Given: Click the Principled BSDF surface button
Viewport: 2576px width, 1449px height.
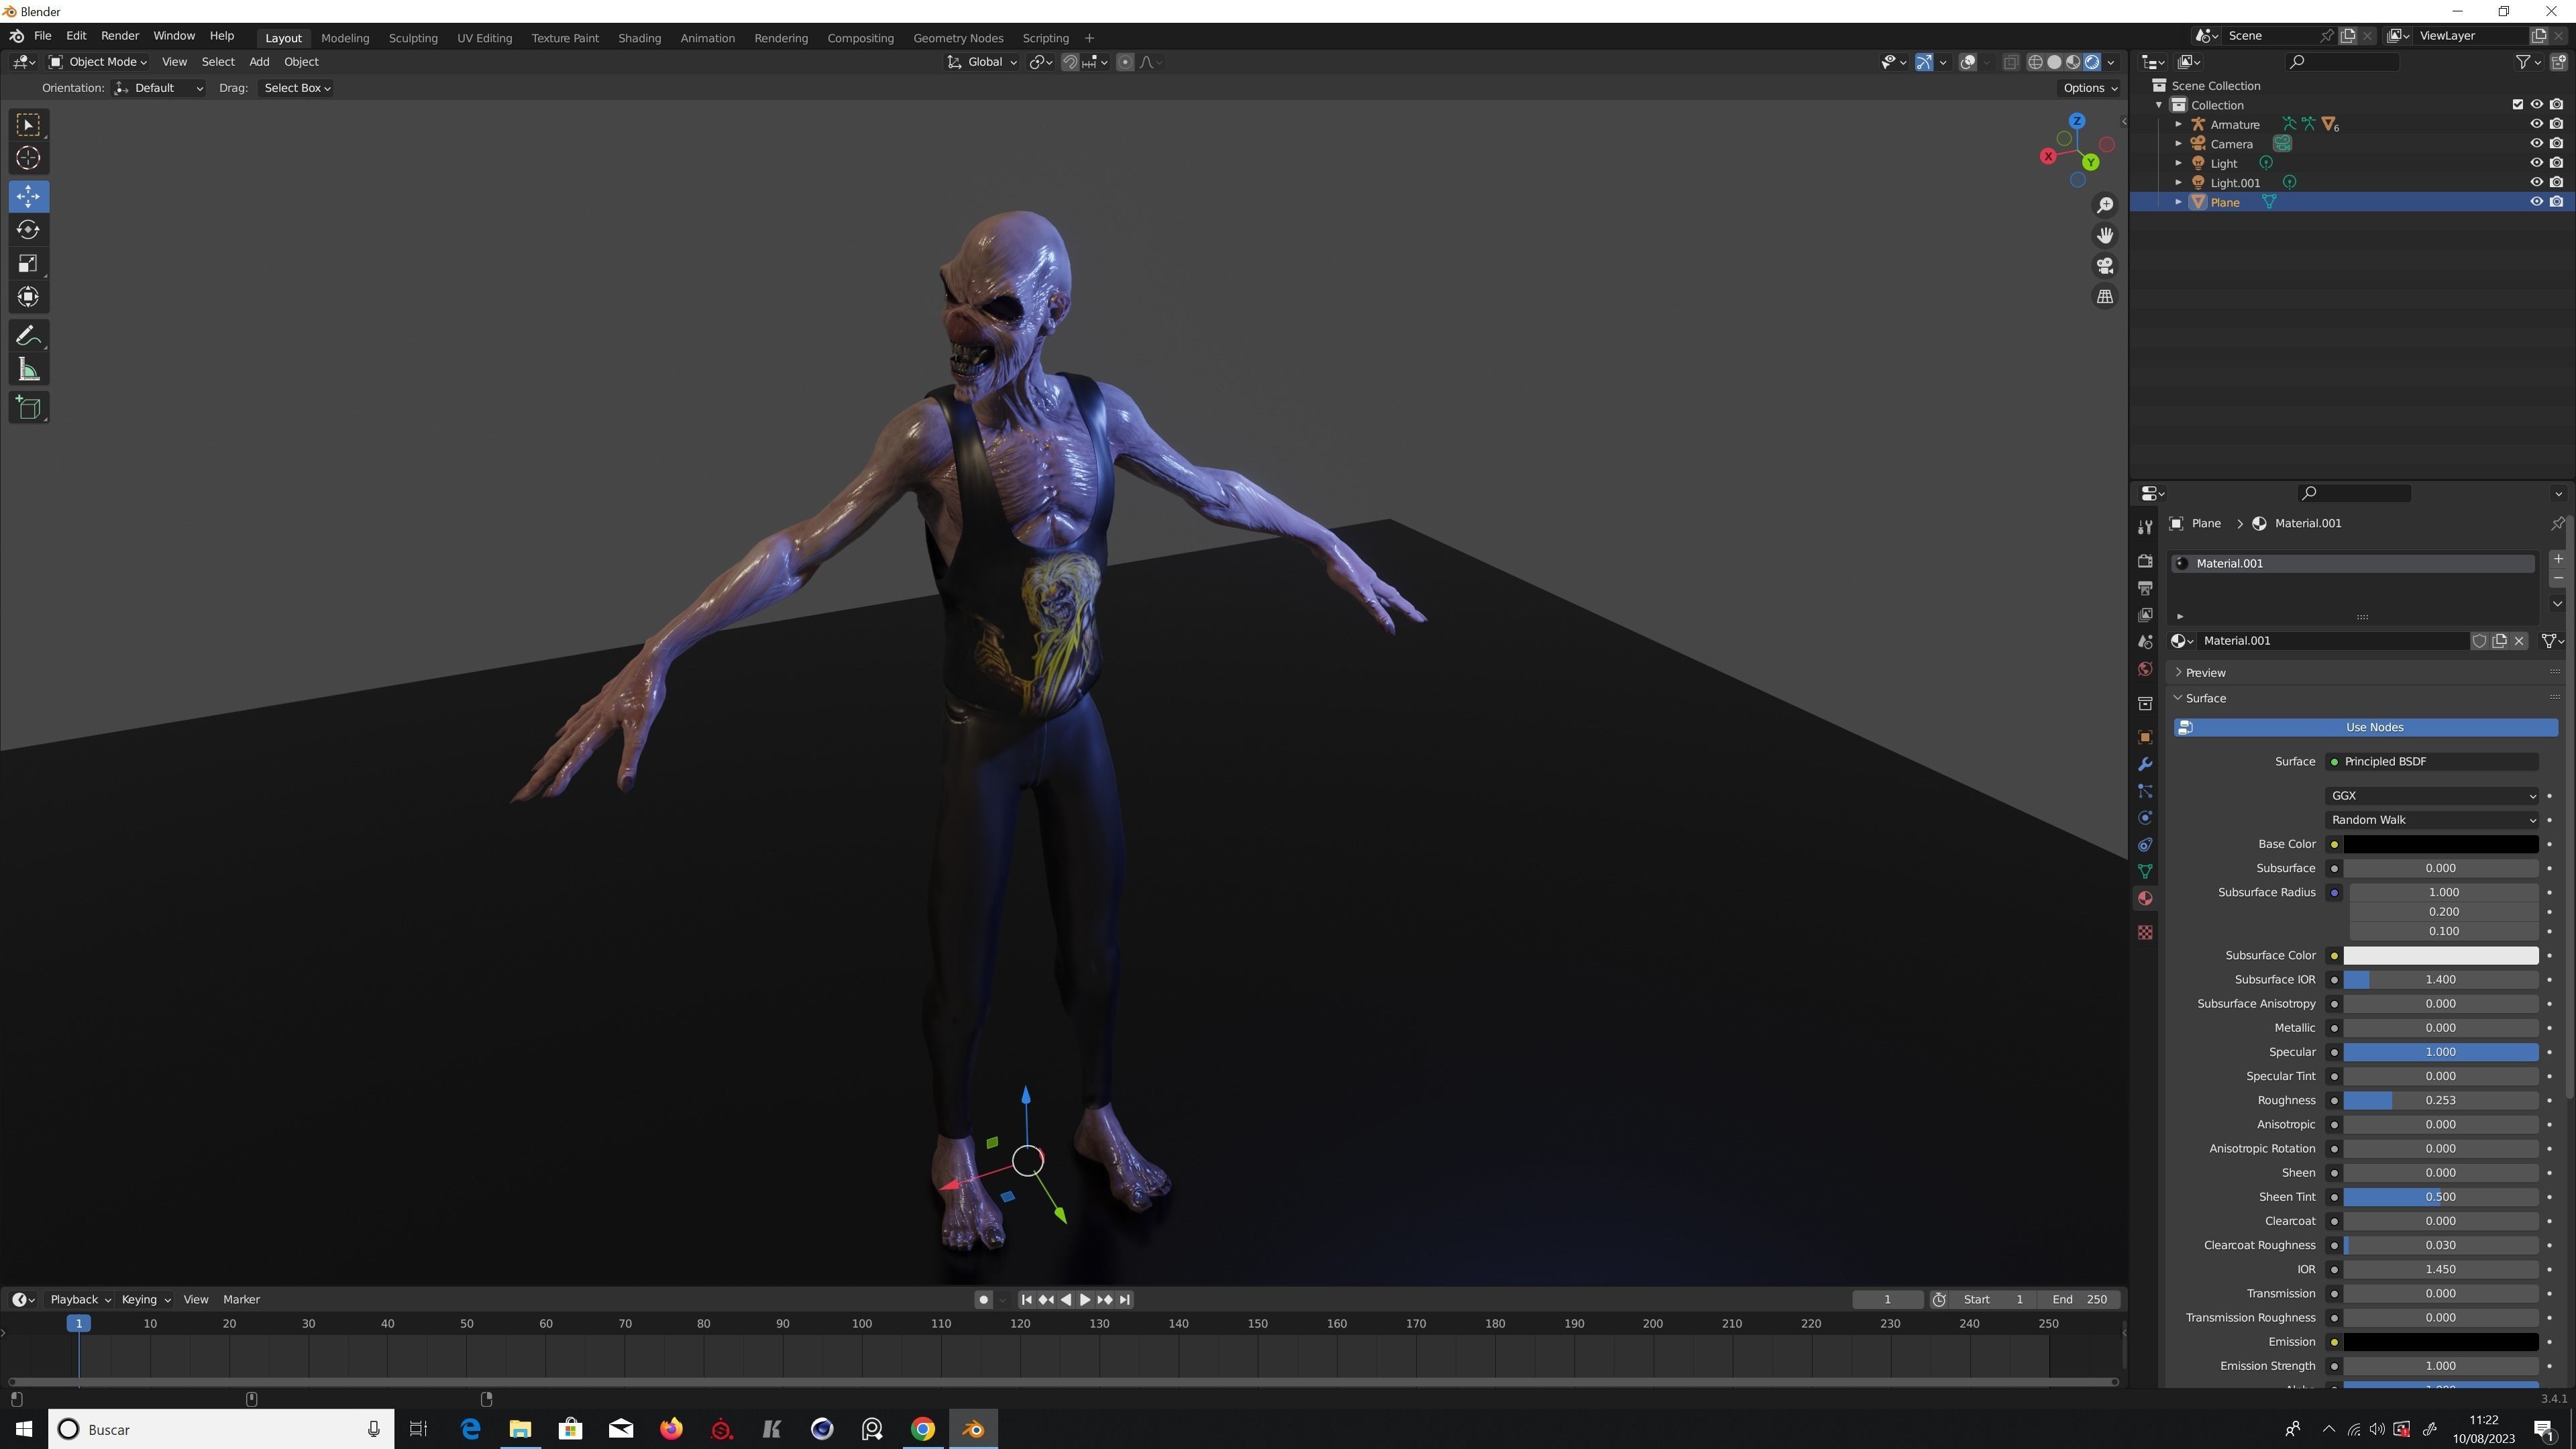Looking at the screenshot, I should click(2432, 762).
